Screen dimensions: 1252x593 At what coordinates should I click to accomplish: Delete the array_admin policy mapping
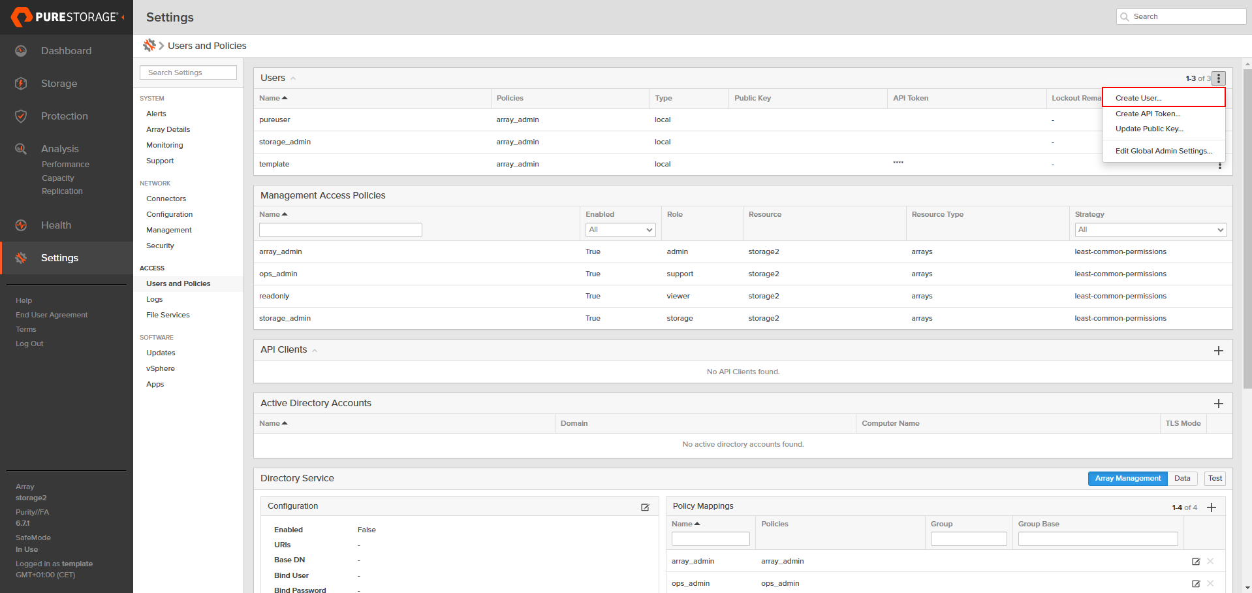[1210, 562]
